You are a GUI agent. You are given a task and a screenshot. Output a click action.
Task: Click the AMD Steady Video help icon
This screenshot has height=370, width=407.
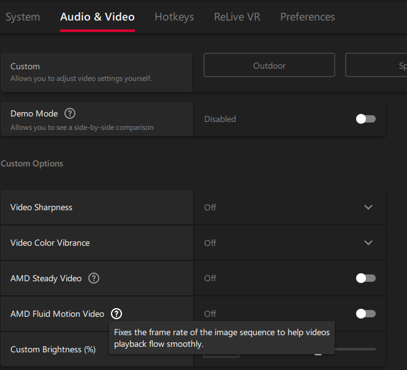(x=94, y=278)
